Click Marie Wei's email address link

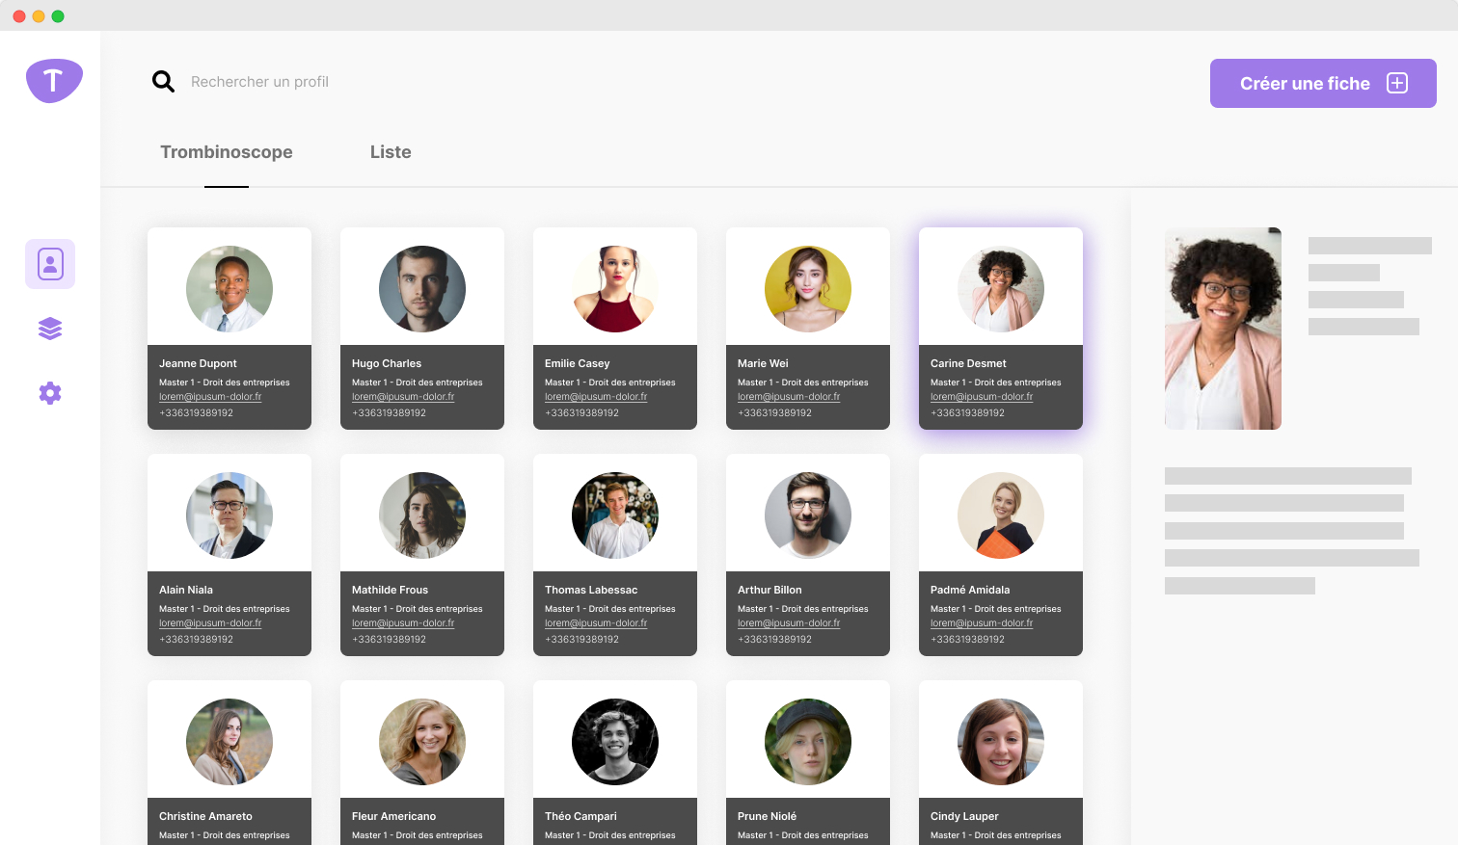(x=789, y=397)
